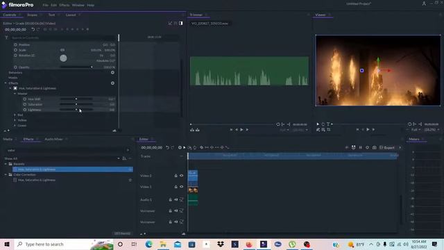Open Viewer Full quality dropdown

[x=416, y=130]
